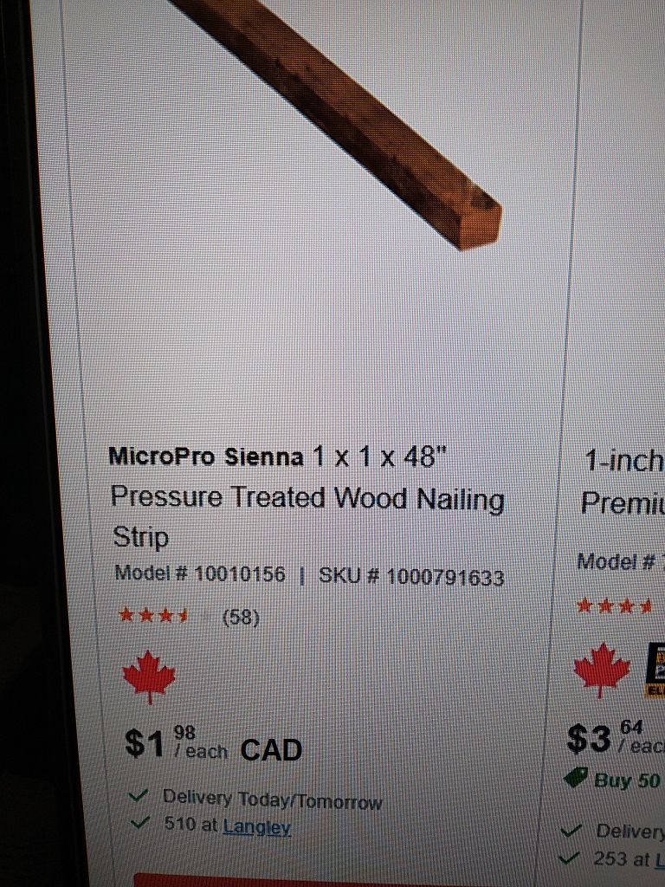Click the $1.98 each CAD price
Screen dimensions: 665x887
pos(213,743)
